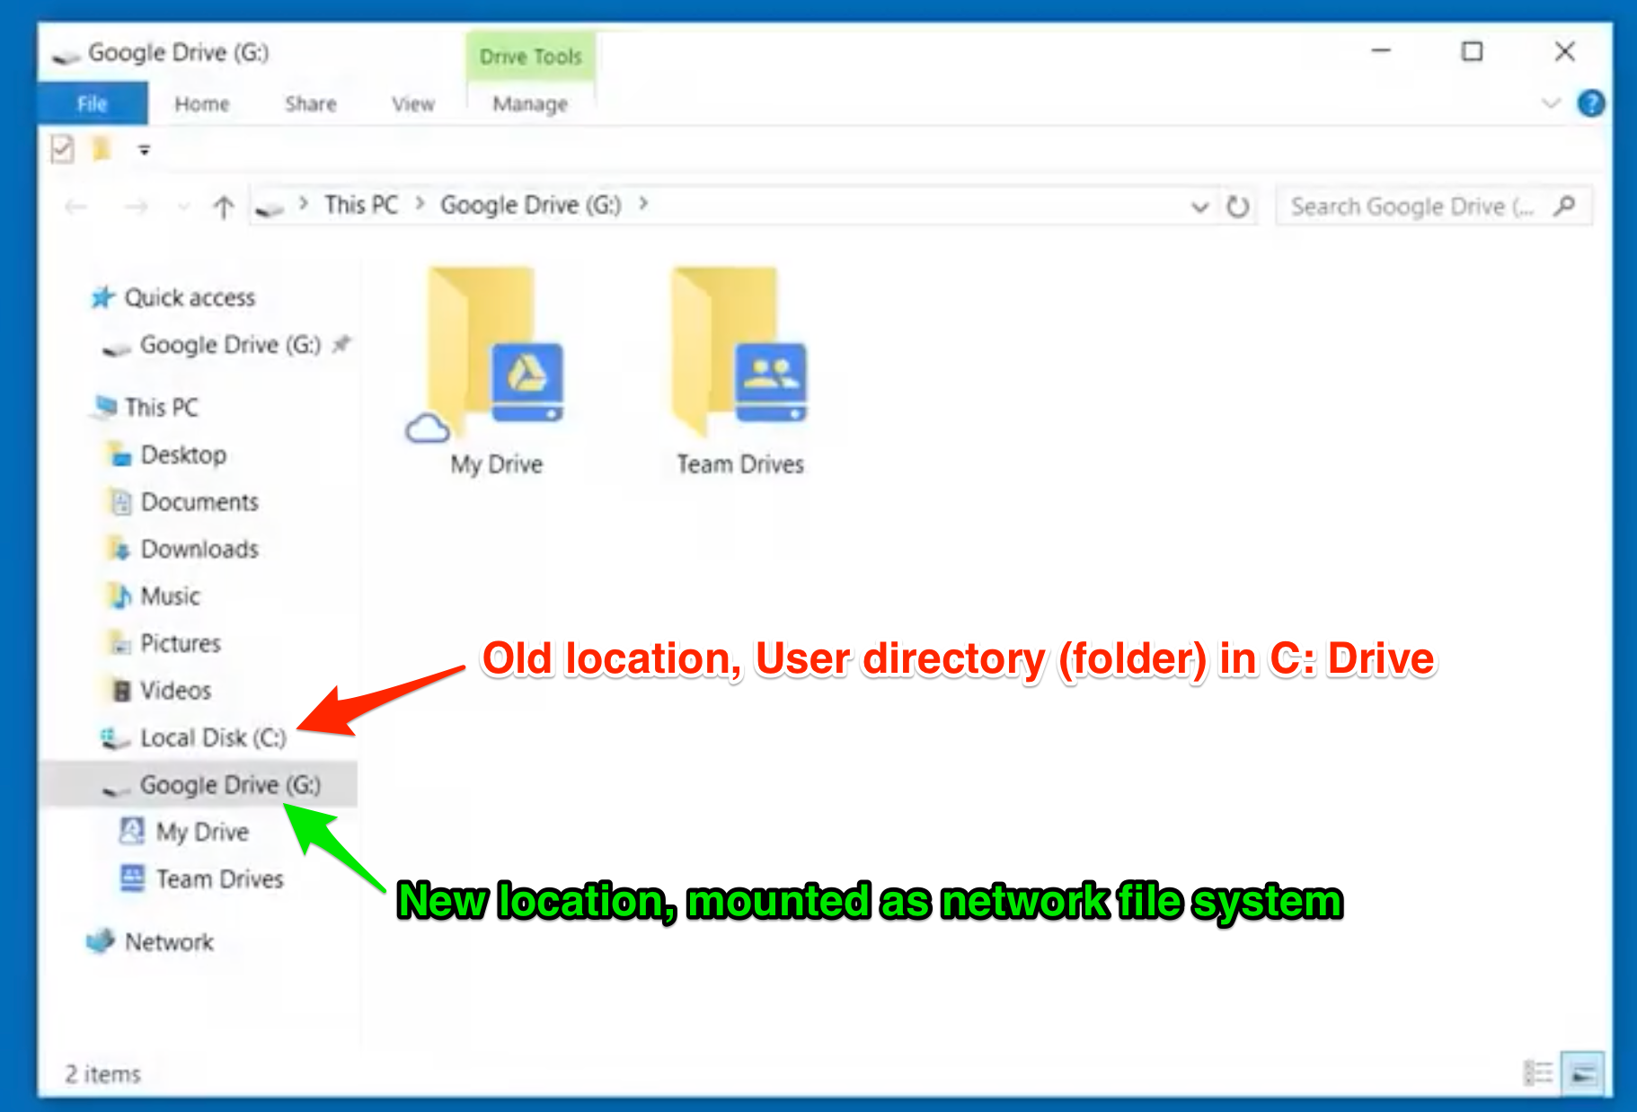Viewport: 1637px width, 1112px height.
Task: Open Music in the navigation pane
Action: tap(170, 596)
